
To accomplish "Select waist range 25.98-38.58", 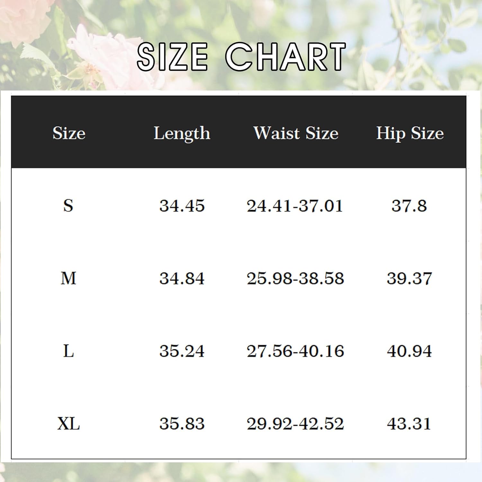I will coord(295,278).
